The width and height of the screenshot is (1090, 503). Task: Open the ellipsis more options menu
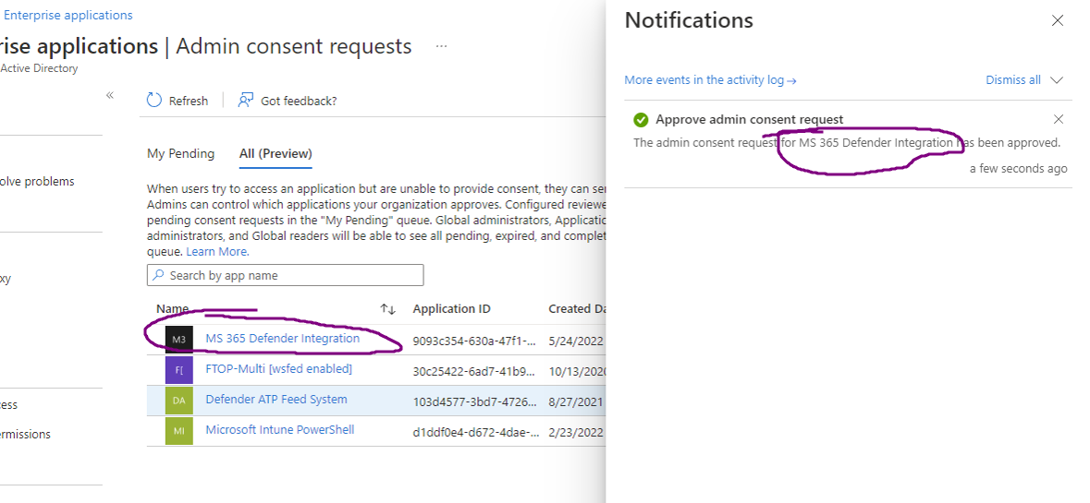click(441, 46)
